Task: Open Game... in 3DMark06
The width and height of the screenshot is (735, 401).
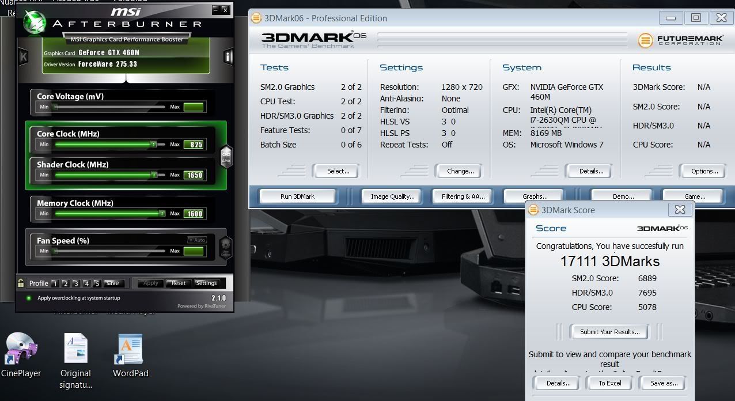Action: point(694,196)
